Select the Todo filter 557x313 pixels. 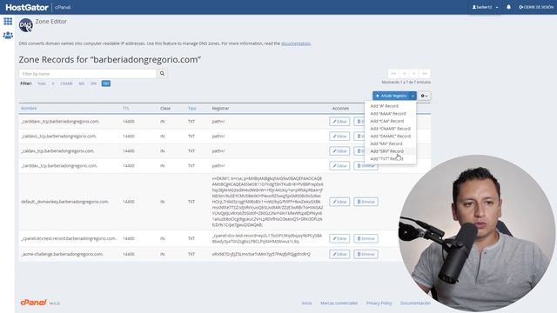(42, 83)
